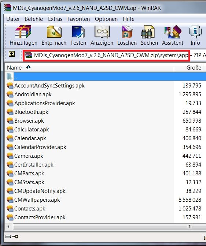Open the Datei menu

(13, 19)
